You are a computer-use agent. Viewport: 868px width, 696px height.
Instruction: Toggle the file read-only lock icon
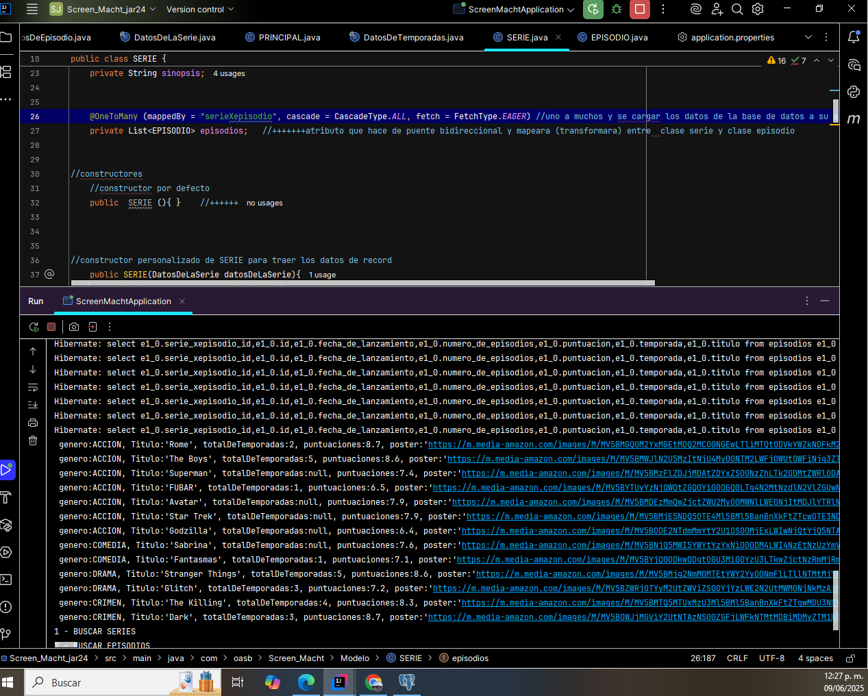point(850,658)
